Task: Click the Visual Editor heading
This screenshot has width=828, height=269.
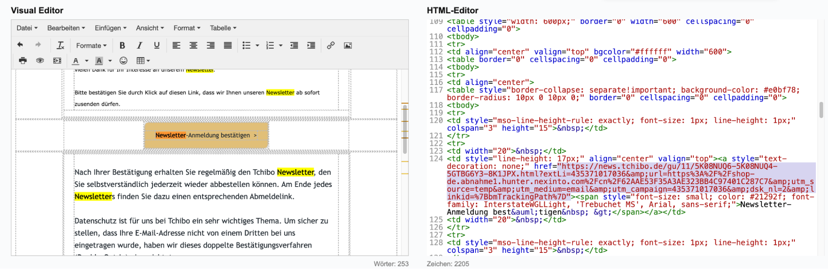Action: (x=37, y=10)
